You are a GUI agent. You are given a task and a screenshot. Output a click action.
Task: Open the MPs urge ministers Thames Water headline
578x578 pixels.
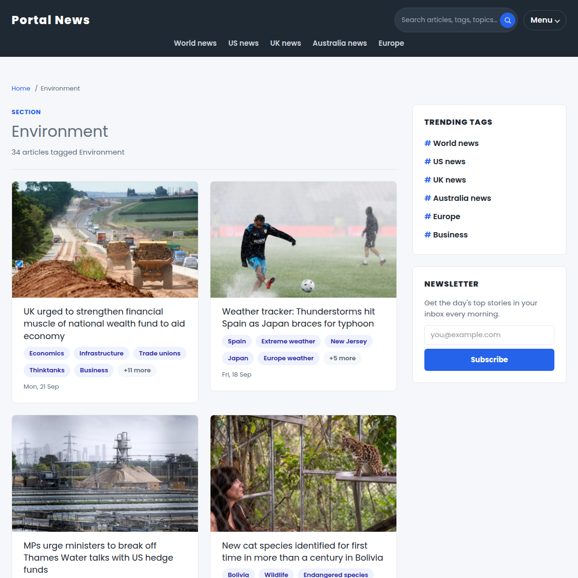click(x=98, y=558)
